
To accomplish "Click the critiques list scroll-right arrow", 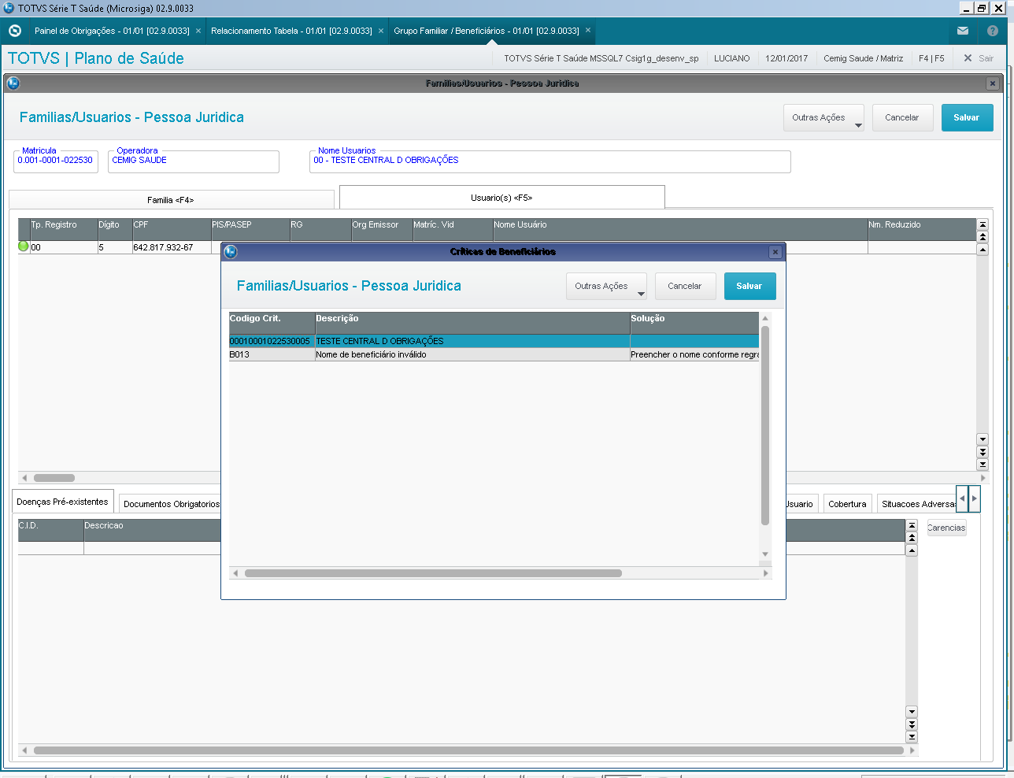I will point(766,573).
